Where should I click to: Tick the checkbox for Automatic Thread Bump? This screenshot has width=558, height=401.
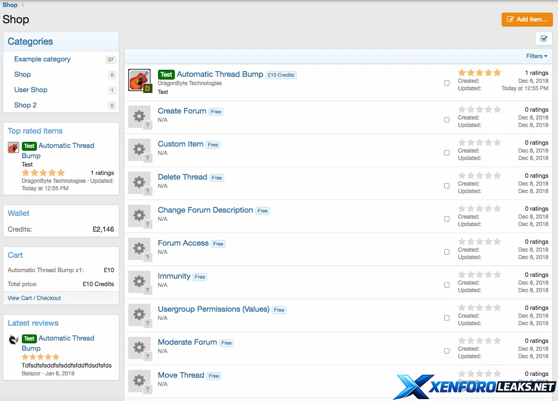pyautogui.click(x=447, y=83)
